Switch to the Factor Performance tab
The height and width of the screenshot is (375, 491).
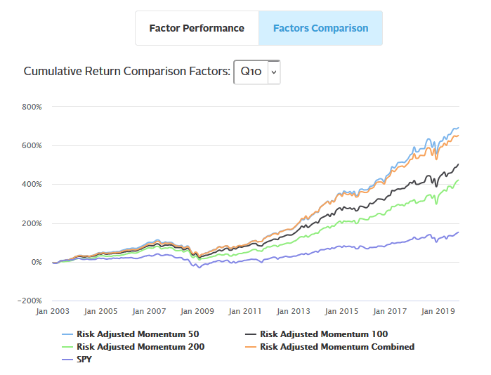click(197, 28)
